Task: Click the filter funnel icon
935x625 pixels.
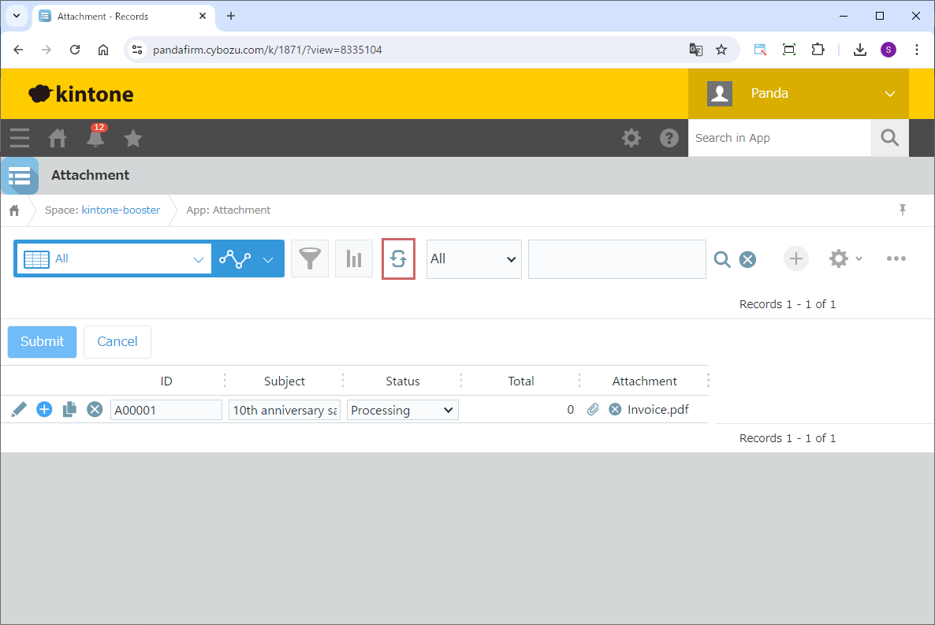Action: [310, 259]
